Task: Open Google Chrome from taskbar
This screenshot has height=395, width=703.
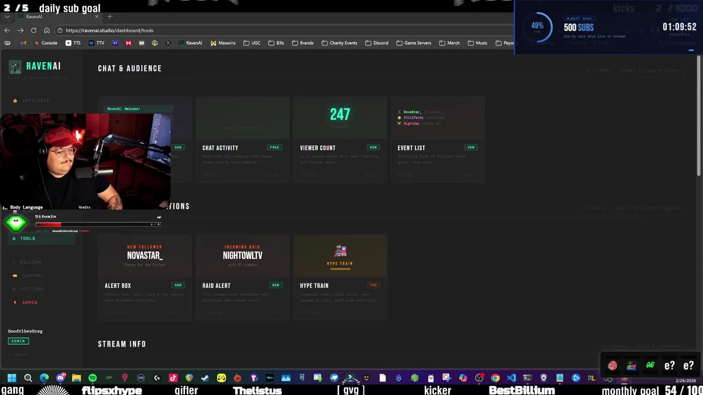Action: (495, 378)
